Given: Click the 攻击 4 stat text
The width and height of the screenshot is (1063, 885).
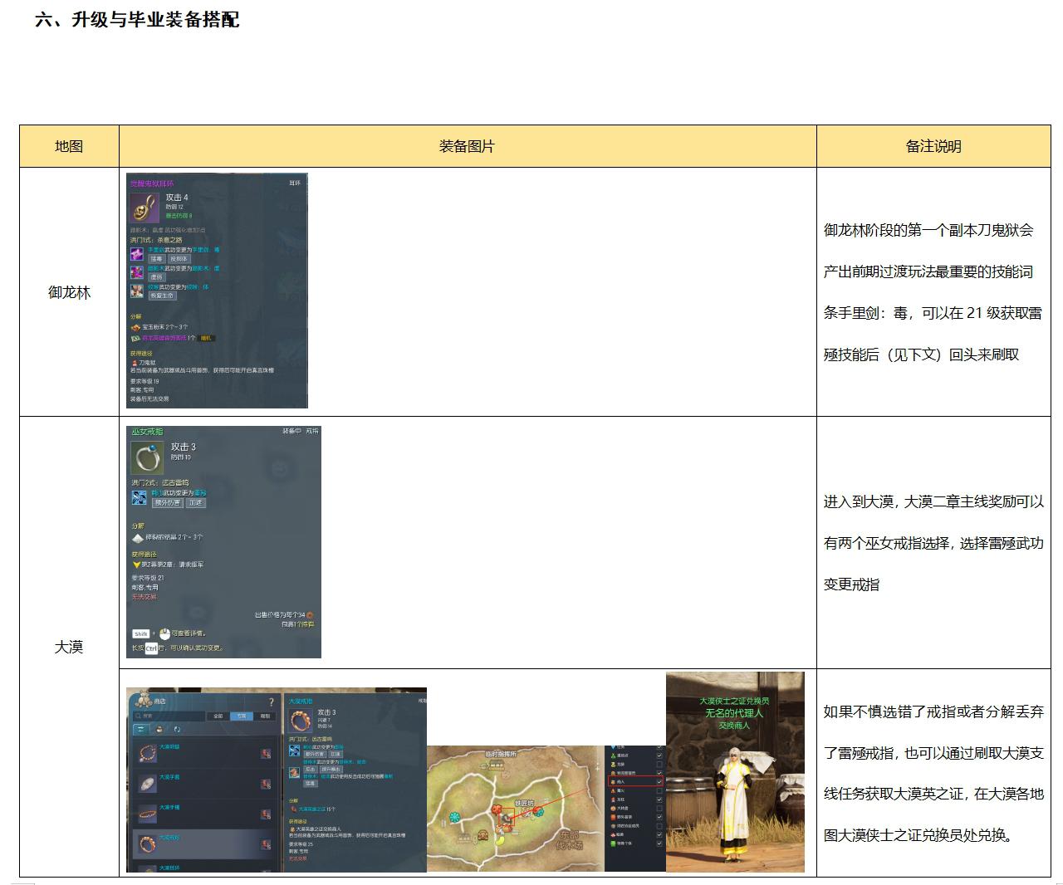Looking at the screenshot, I should tap(177, 198).
